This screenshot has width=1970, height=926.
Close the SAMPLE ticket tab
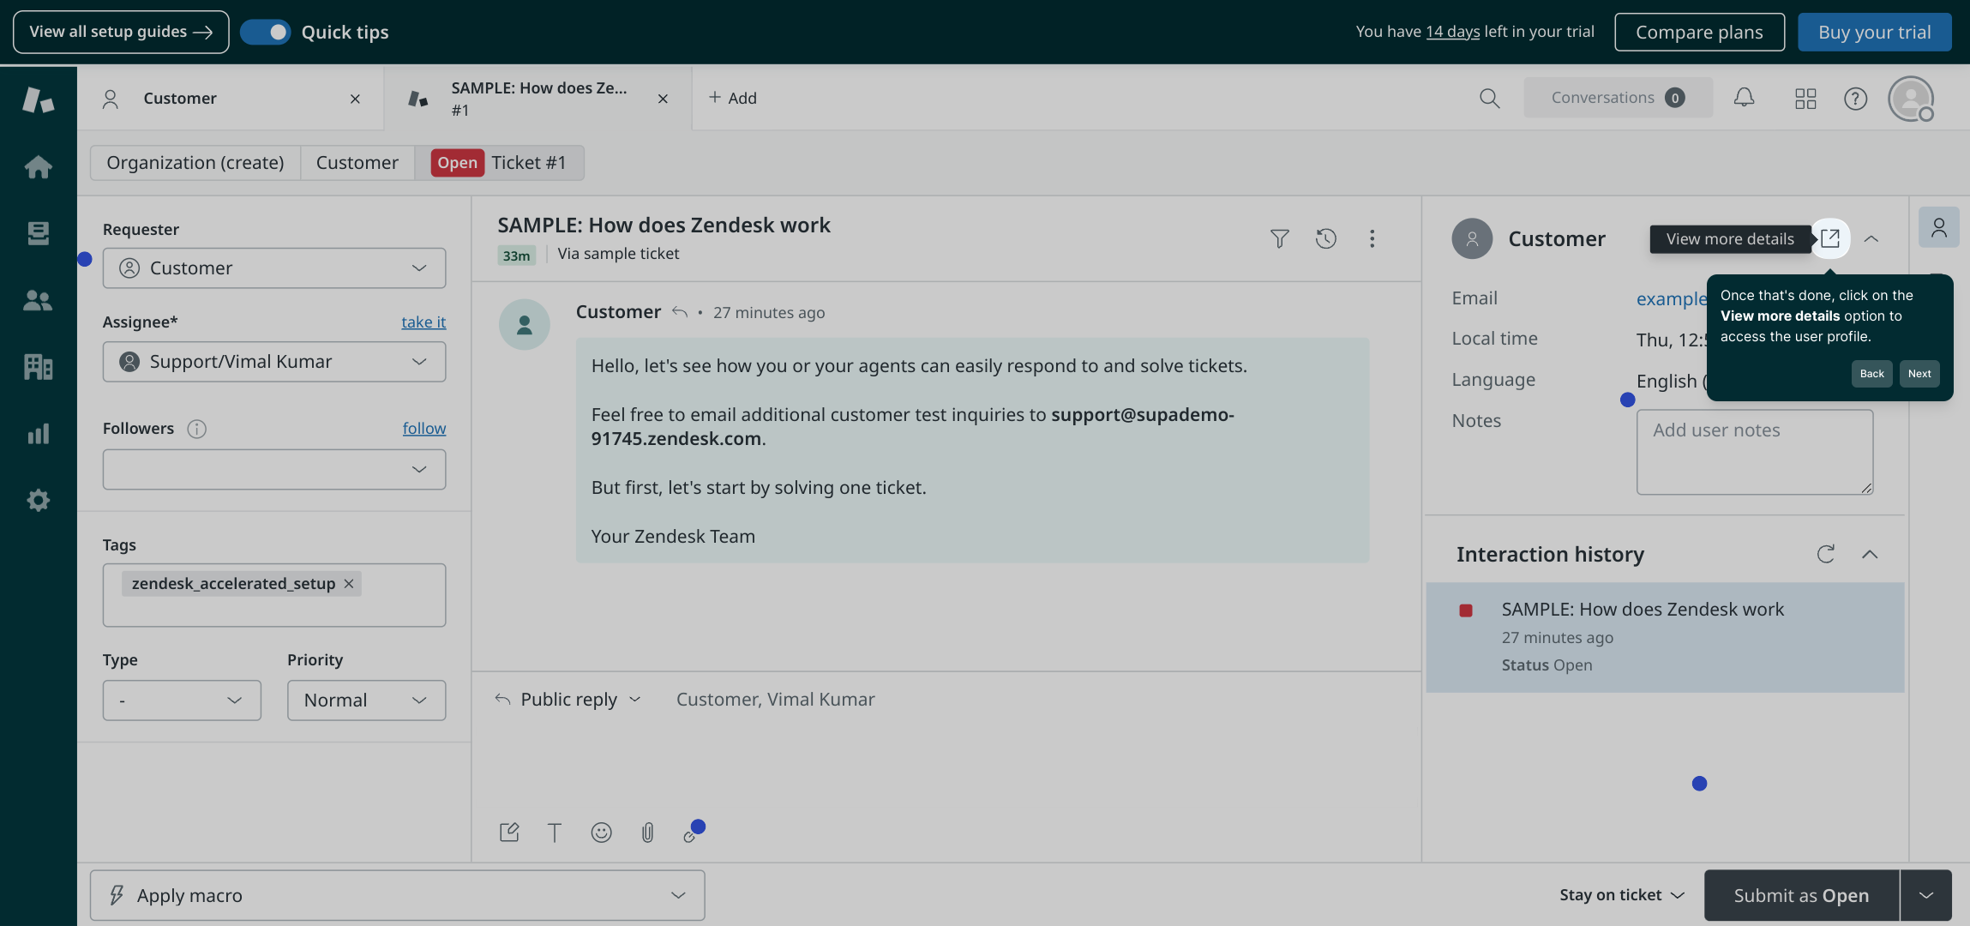pos(663,99)
